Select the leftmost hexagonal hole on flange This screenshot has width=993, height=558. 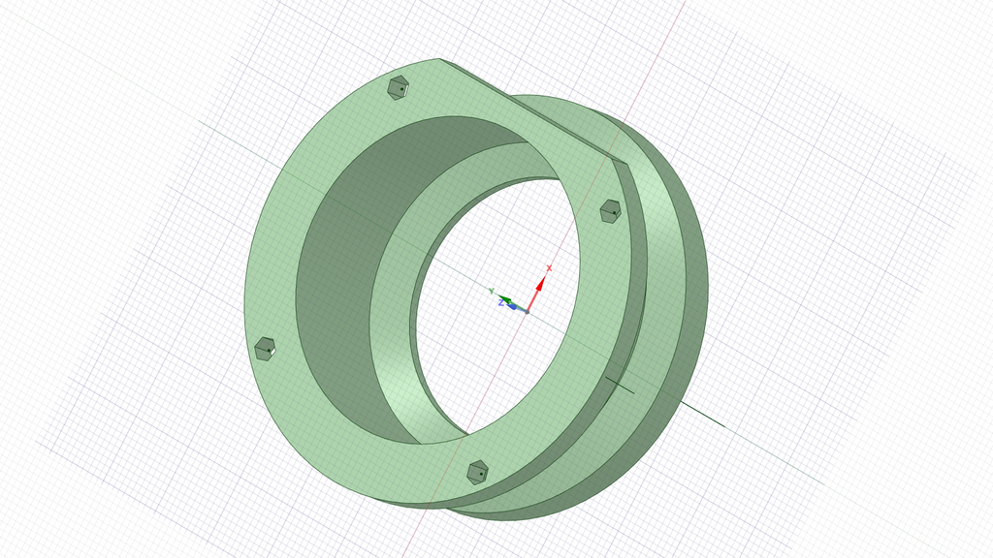tap(266, 349)
